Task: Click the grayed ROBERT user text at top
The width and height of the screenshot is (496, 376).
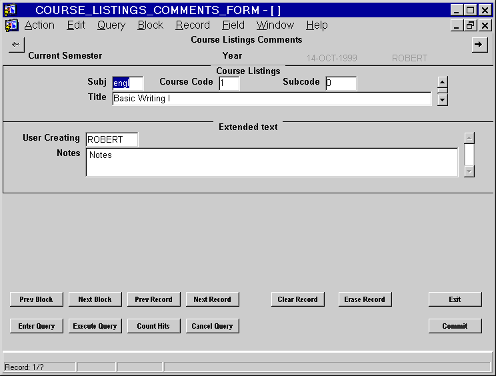Action: [409, 58]
